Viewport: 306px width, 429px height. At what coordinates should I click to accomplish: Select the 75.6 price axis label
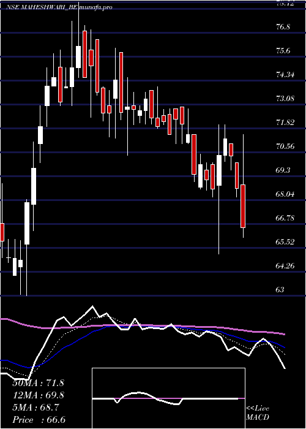click(283, 51)
